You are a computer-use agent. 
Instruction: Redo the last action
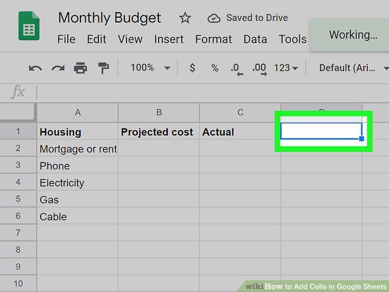(x=58, y=68)
